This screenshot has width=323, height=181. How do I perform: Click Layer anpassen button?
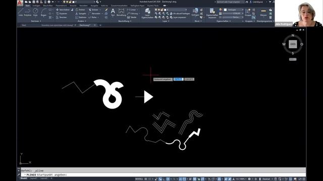(178, 18)
